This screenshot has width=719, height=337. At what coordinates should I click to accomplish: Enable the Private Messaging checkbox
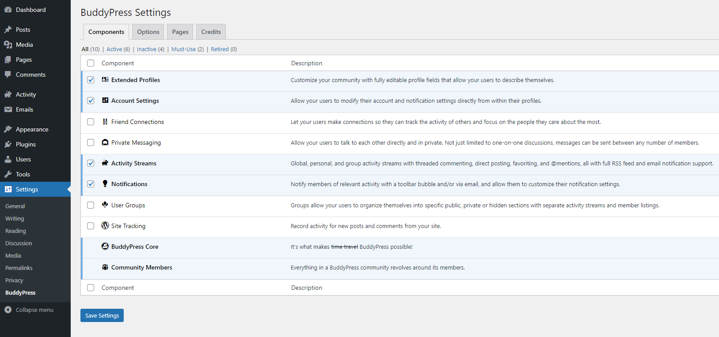[91, 142]
